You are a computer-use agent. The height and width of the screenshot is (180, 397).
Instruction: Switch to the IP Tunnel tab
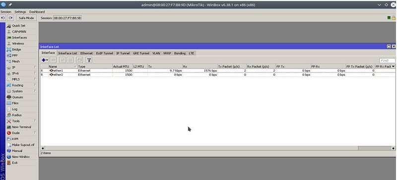123,54
